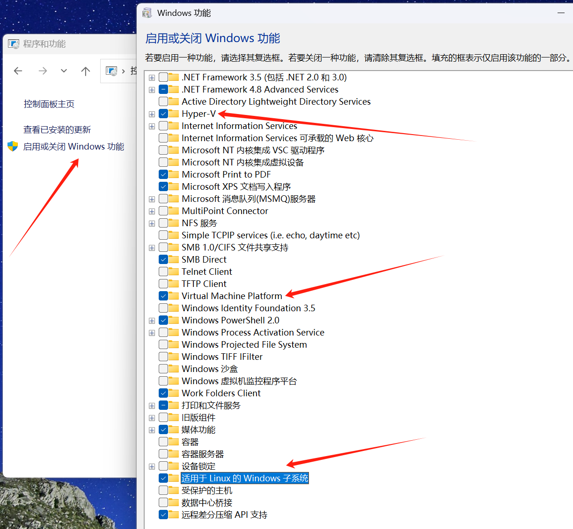The width and height of the screenshot is (573, 529).
Task: Expand NFS 服务 node
Action: 152,223
